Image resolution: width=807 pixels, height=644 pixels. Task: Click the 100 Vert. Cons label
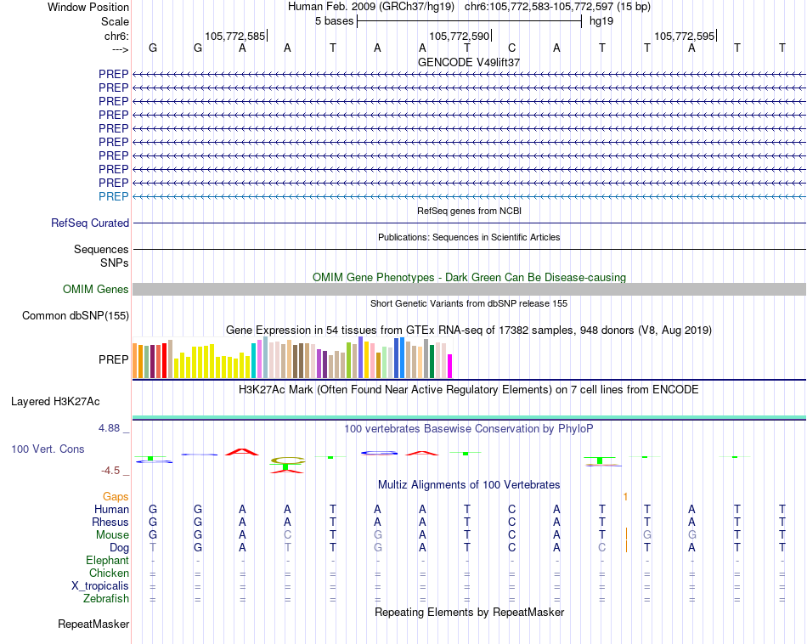48,449
